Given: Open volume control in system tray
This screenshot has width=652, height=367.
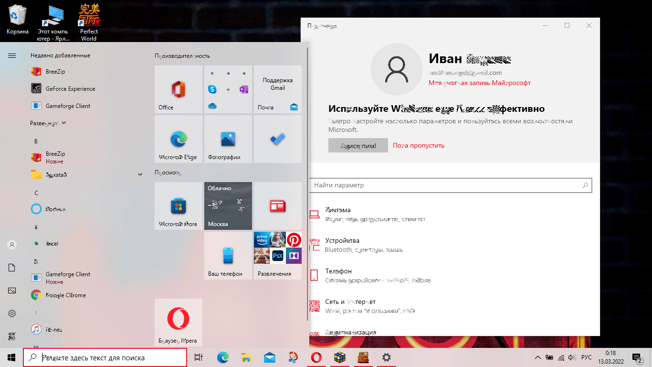Looking at the screenshot, I should click(x=572, y=357).
